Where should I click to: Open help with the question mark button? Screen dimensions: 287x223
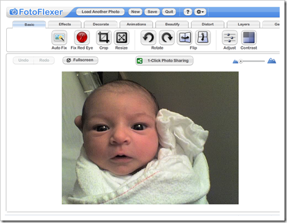[187, 12]
